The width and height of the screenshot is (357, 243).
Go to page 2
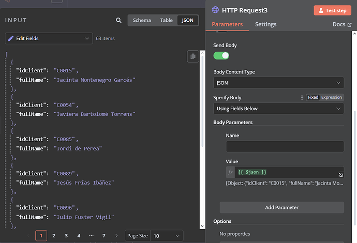click(54, 236)
